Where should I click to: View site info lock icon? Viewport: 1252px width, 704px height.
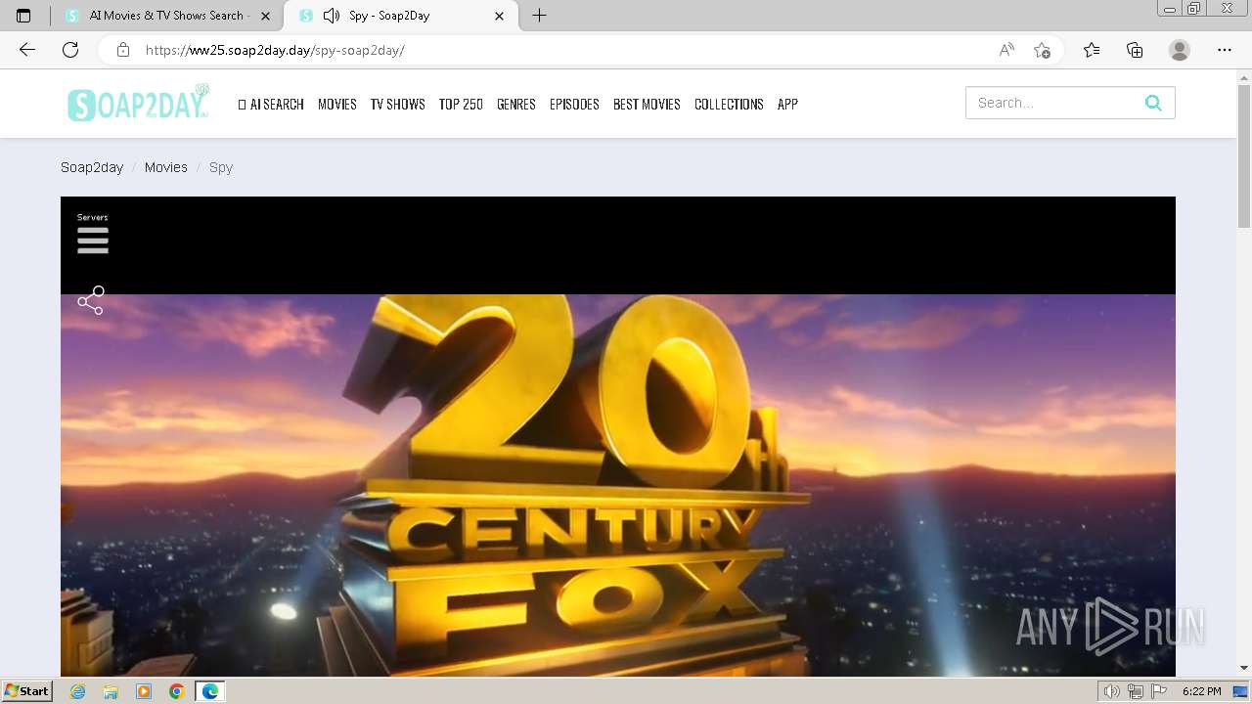[122, 50]
